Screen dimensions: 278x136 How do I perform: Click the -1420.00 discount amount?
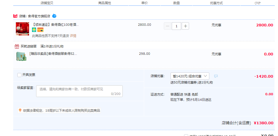click(264, 76)
